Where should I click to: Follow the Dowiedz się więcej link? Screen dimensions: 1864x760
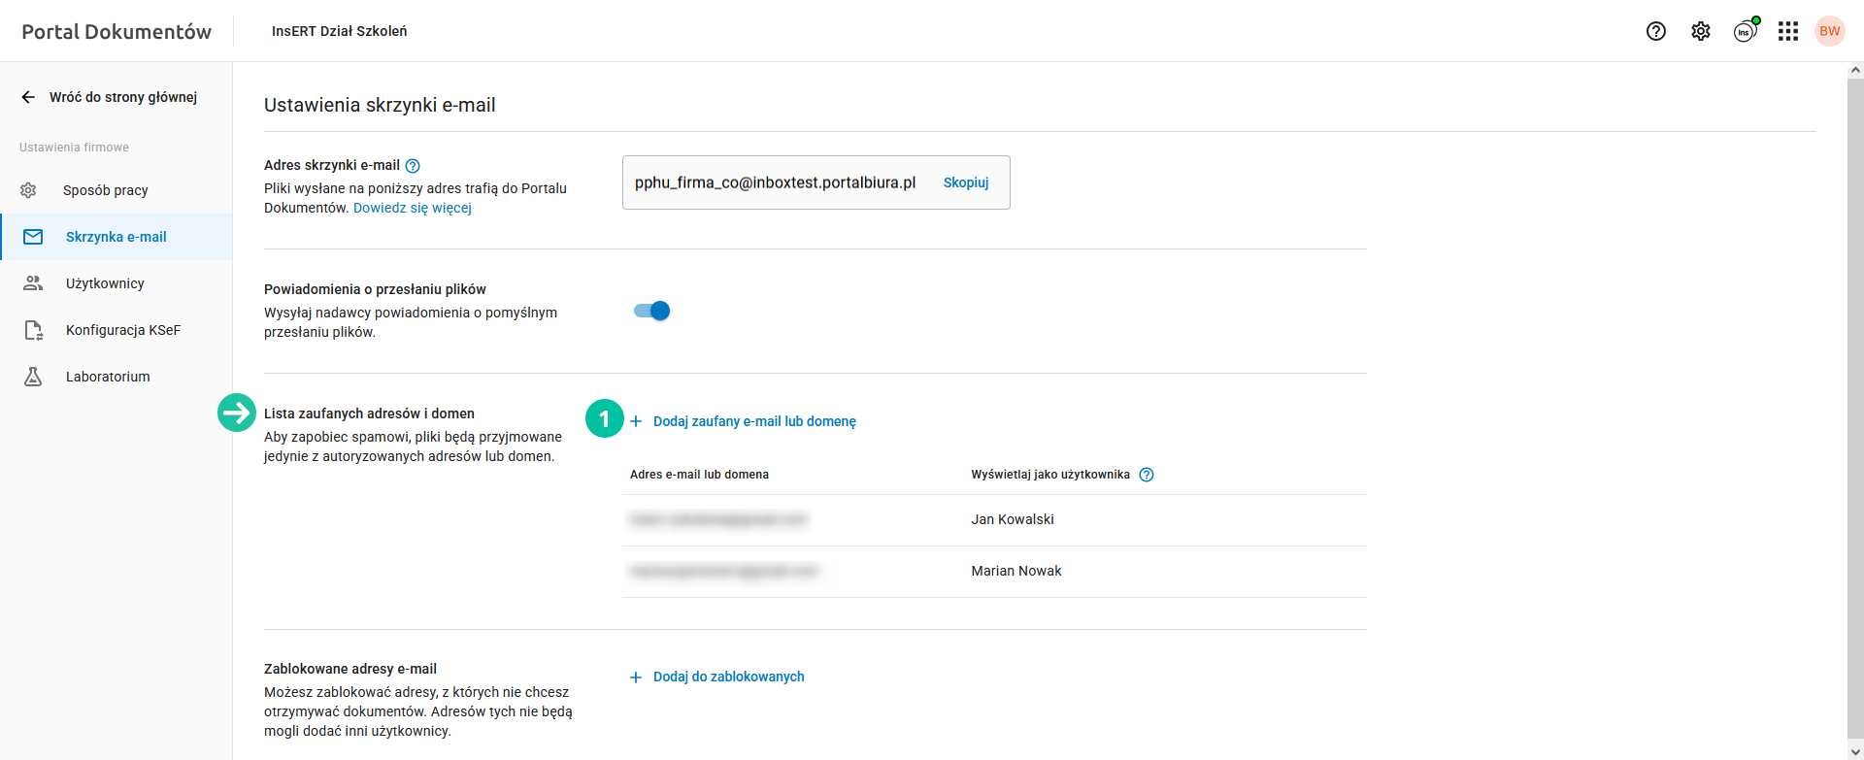[x=412, y=208]
